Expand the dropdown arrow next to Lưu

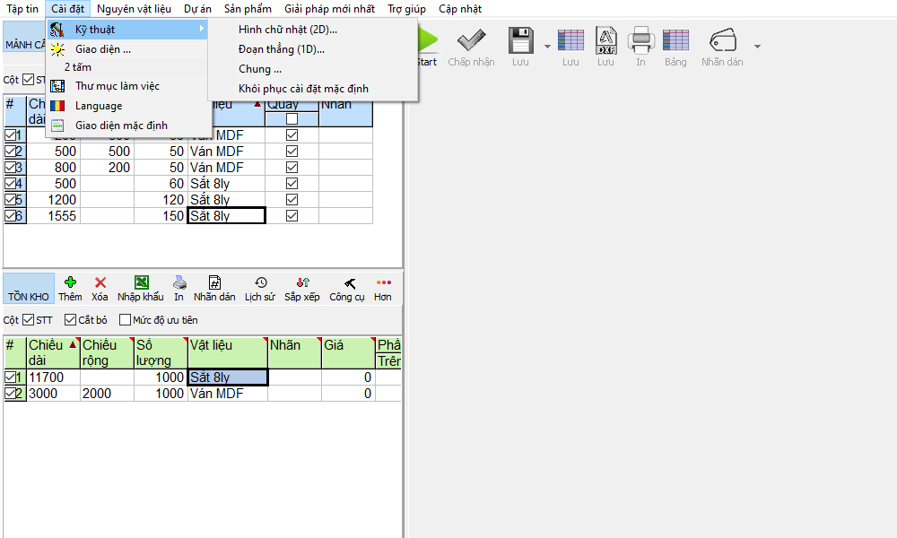point(546,46)
